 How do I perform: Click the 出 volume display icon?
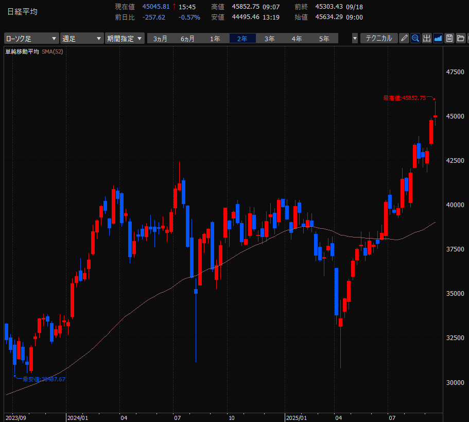coord(427,38)
